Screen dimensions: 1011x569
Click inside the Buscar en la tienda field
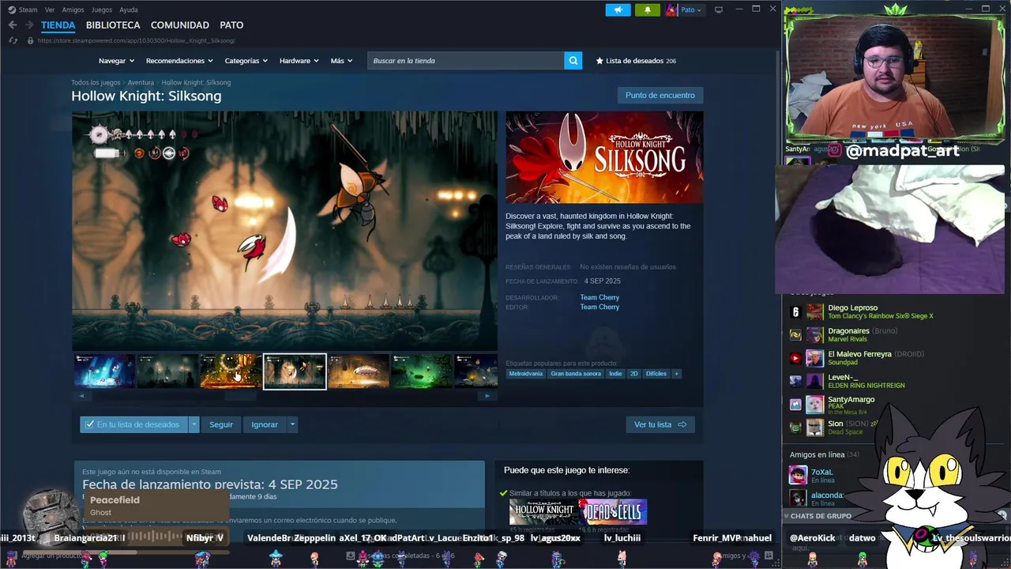pyautogui.click(x=466, y=61)
